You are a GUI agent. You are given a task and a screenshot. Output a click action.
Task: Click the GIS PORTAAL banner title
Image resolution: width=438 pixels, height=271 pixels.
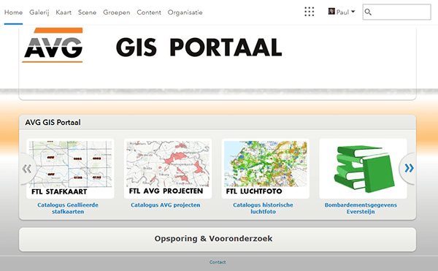[199, 47]
